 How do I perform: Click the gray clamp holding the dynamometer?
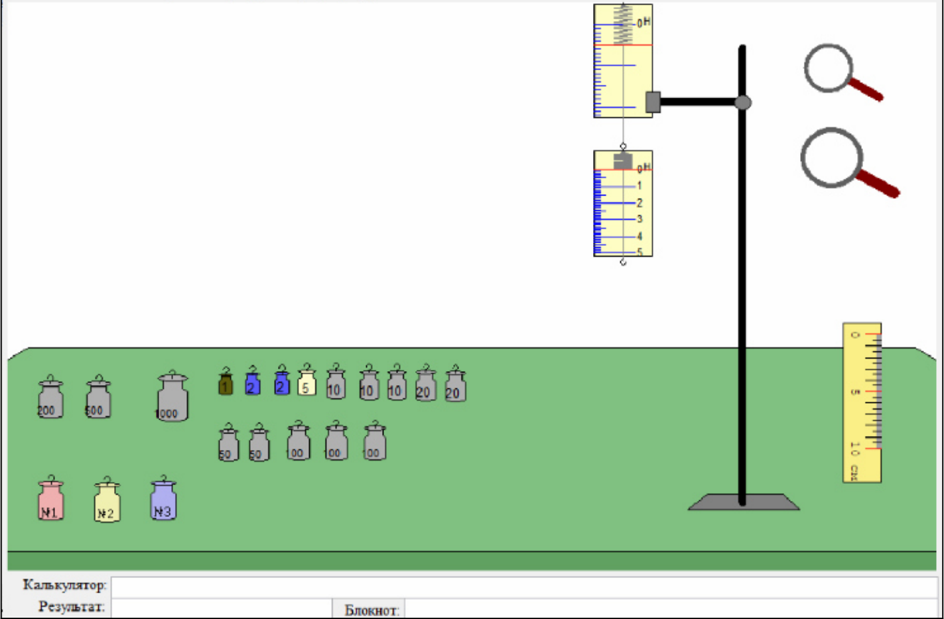[x=653, y=102]
